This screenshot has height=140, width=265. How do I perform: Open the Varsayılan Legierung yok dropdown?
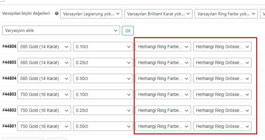click(91, 14)
